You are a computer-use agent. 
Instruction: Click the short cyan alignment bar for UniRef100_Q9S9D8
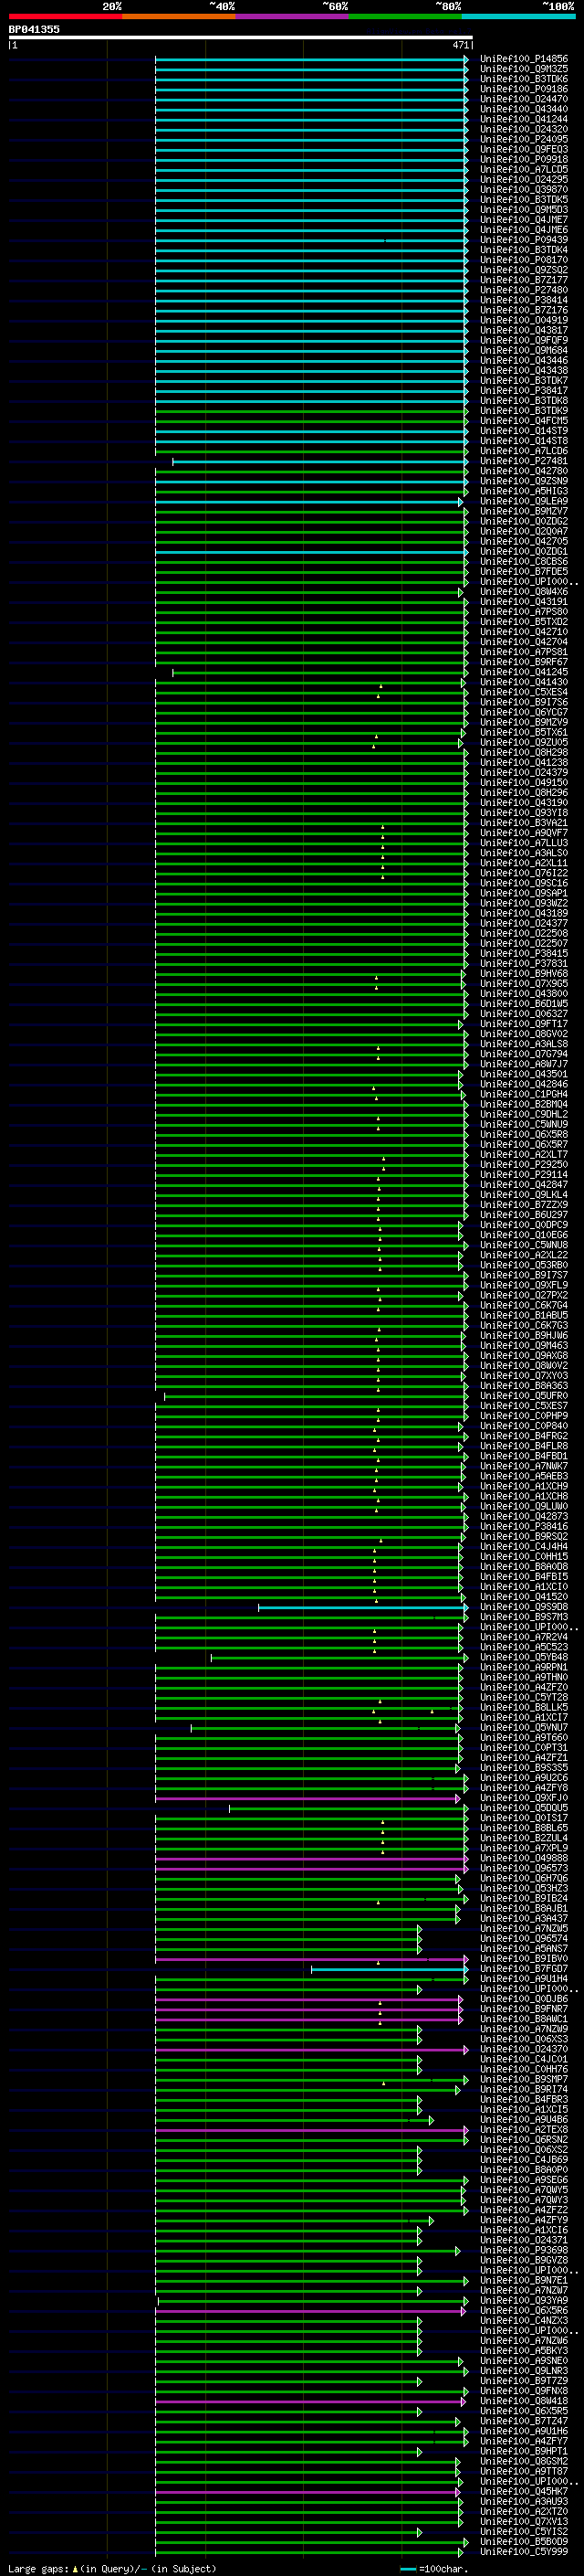point(362,1607)
